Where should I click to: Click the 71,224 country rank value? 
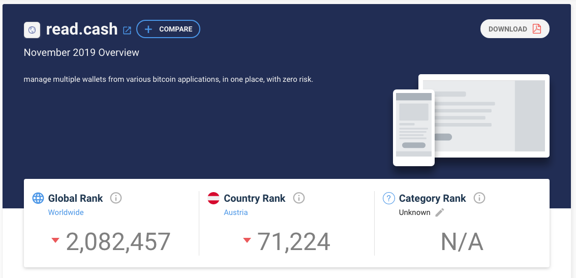[293, 241]
